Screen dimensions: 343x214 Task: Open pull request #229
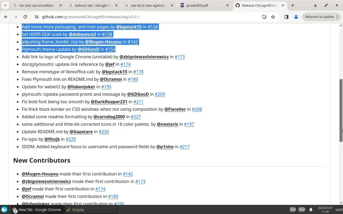coord(71,139)
